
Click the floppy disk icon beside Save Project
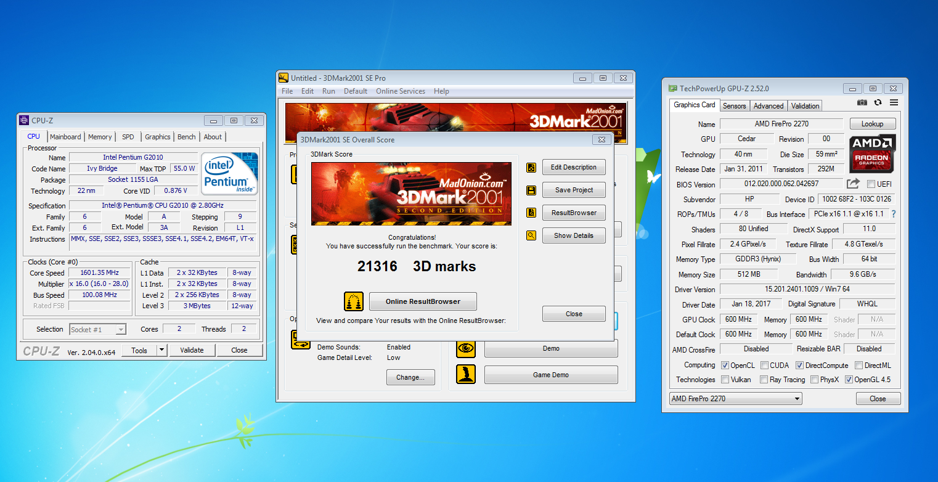531,190
